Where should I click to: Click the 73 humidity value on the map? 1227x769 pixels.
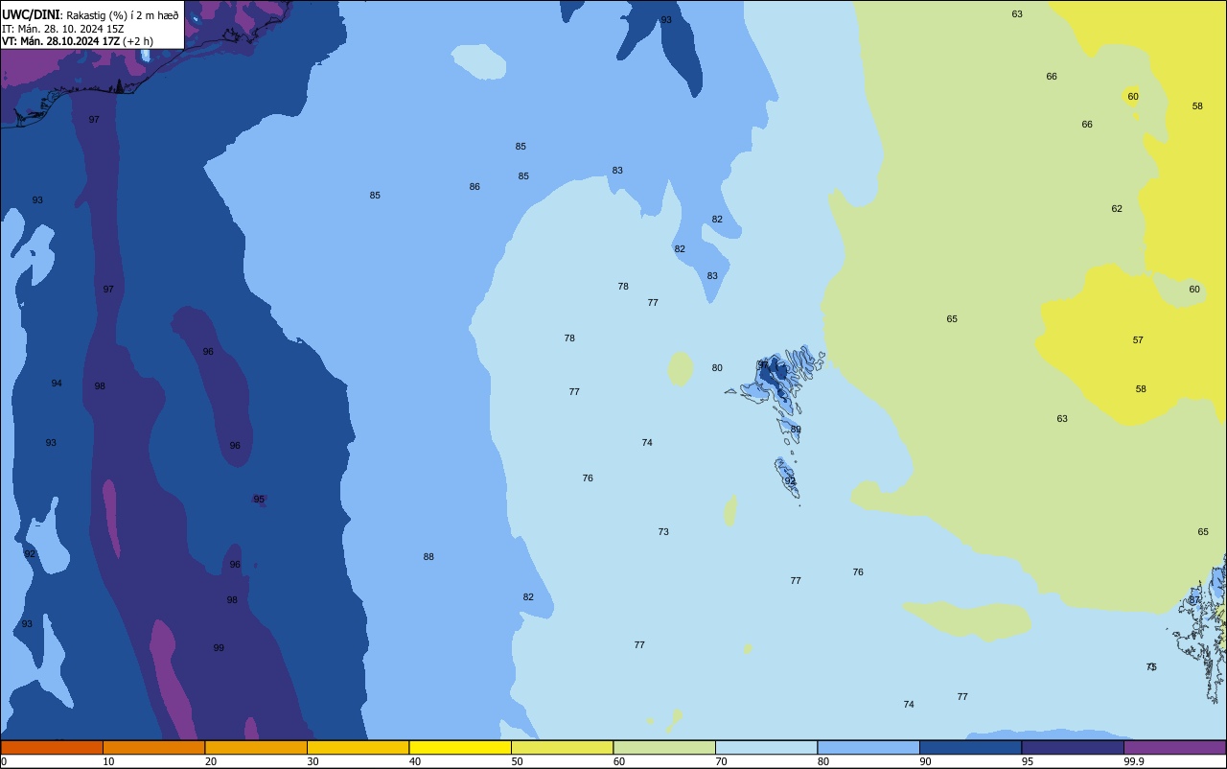coord(663,532)
